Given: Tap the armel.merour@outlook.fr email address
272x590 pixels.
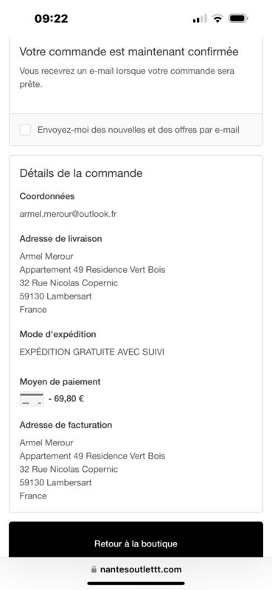Looking at the screenshot, I should 68,214.
